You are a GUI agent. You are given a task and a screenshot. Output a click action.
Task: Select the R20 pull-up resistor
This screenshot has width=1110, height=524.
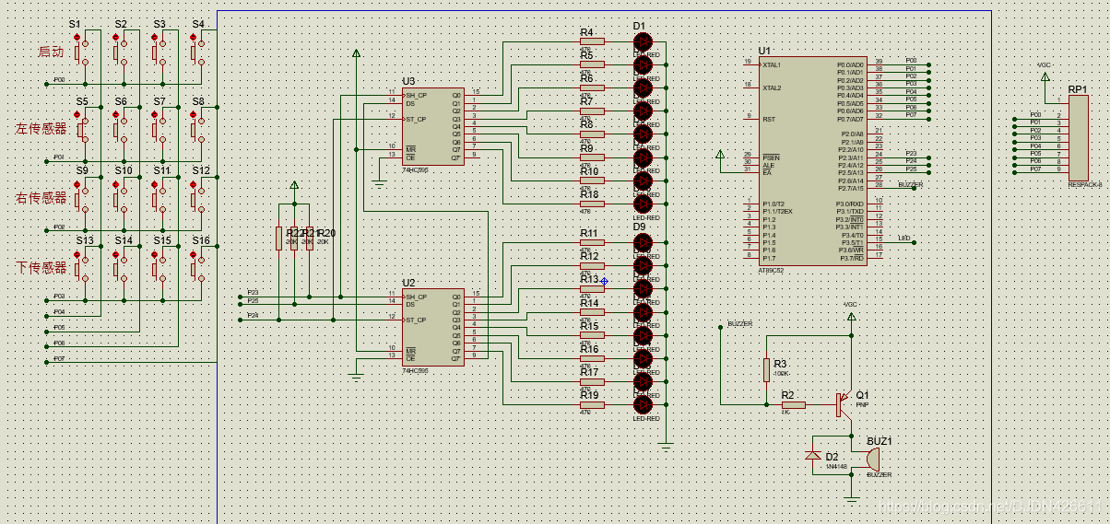309,239
